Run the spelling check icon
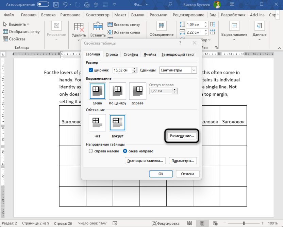The height and width of the screenshot is (227, 283). tap(96, 4)
